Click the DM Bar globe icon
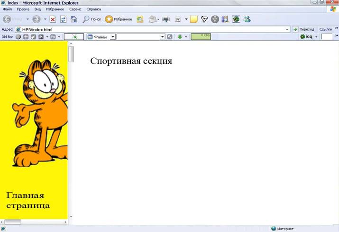 point(18,37)
